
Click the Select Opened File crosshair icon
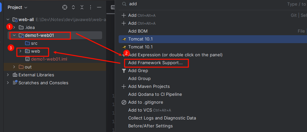pos(65,8)
